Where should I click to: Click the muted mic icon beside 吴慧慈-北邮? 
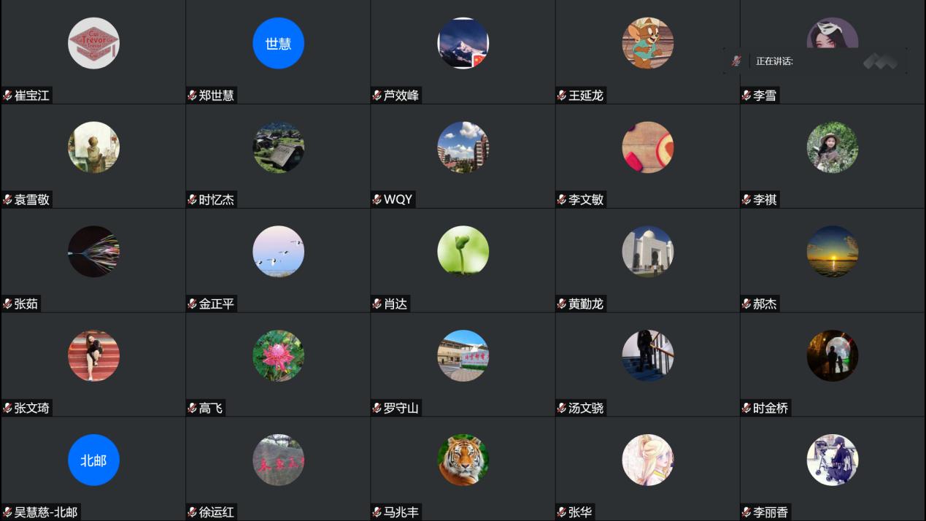point(8,512)
